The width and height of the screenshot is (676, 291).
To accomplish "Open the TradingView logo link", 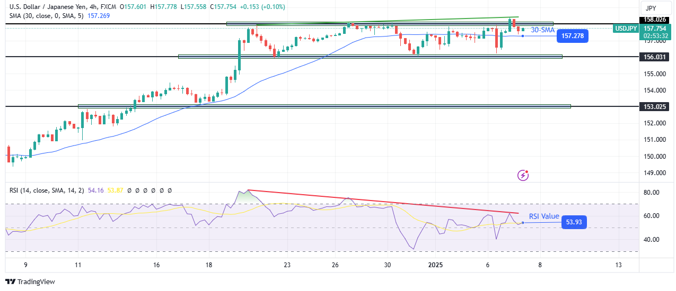I will (x=30, y=282).
